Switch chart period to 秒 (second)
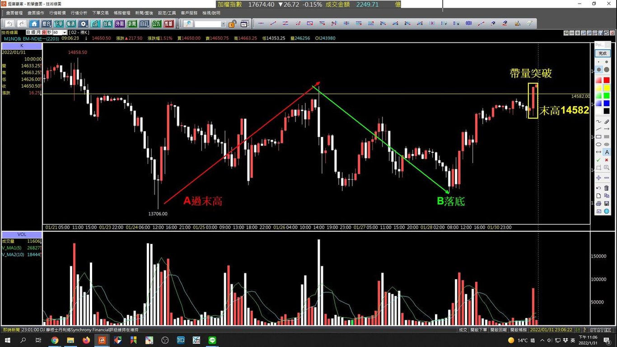Image resolution: width=617 pixels, height=347 pixels. [49, 33]
